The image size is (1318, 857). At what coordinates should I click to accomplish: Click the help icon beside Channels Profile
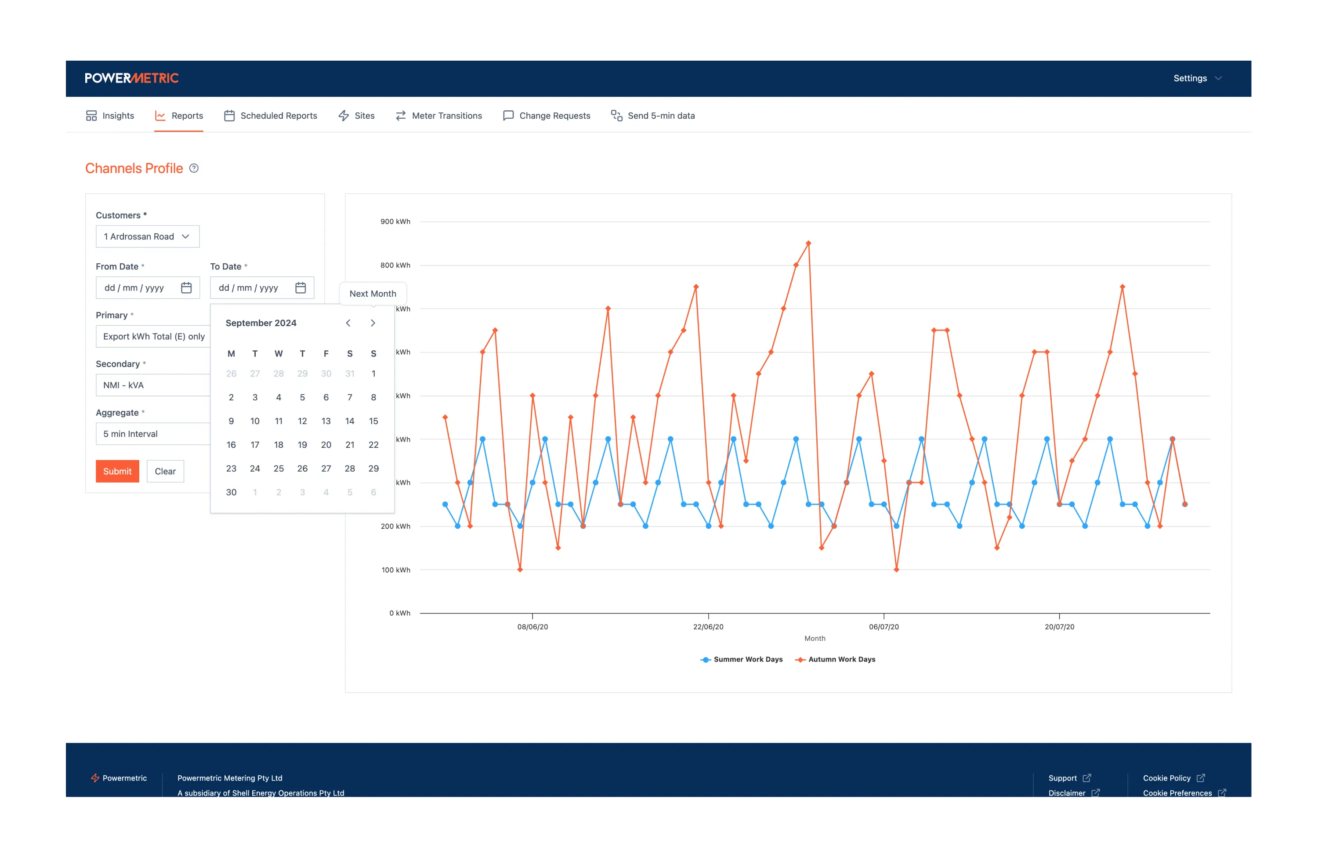coord(194,168)
